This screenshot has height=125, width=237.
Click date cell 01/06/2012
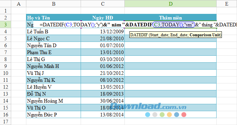point(103,66)
